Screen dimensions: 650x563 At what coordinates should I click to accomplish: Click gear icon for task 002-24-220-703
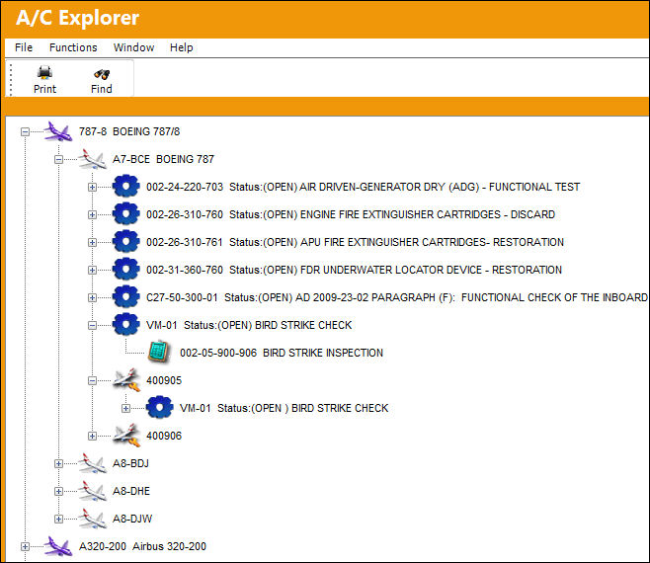coord(126,187)
